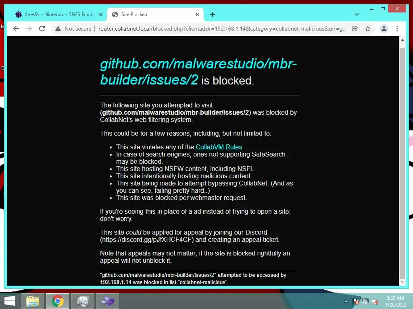Open the CollabVM Rules link
This screenshot has width=413, height=309.
point(219,147)
